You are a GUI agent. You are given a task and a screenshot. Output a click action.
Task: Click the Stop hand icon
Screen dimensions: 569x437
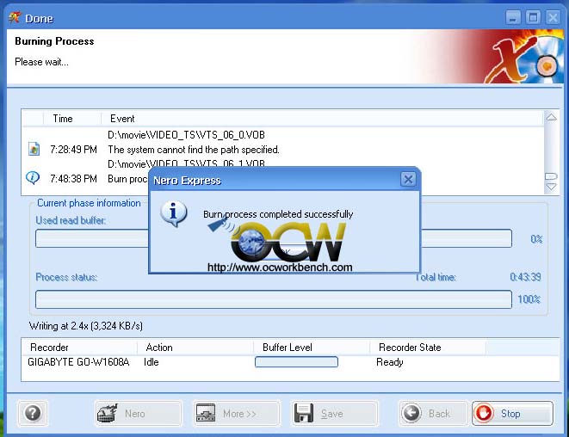pos(484,413)
